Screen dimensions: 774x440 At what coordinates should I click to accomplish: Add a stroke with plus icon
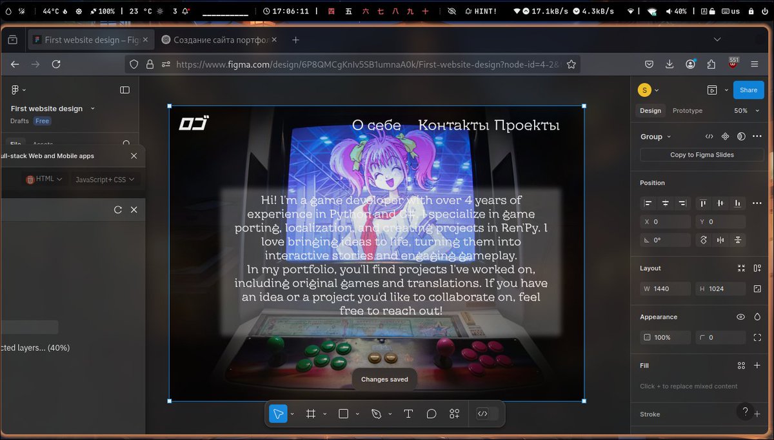[757, 414]
